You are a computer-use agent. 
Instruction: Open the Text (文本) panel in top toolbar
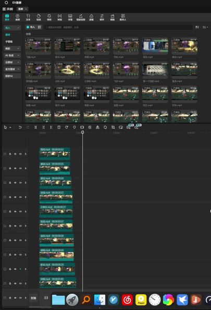(x=28, y=17)
